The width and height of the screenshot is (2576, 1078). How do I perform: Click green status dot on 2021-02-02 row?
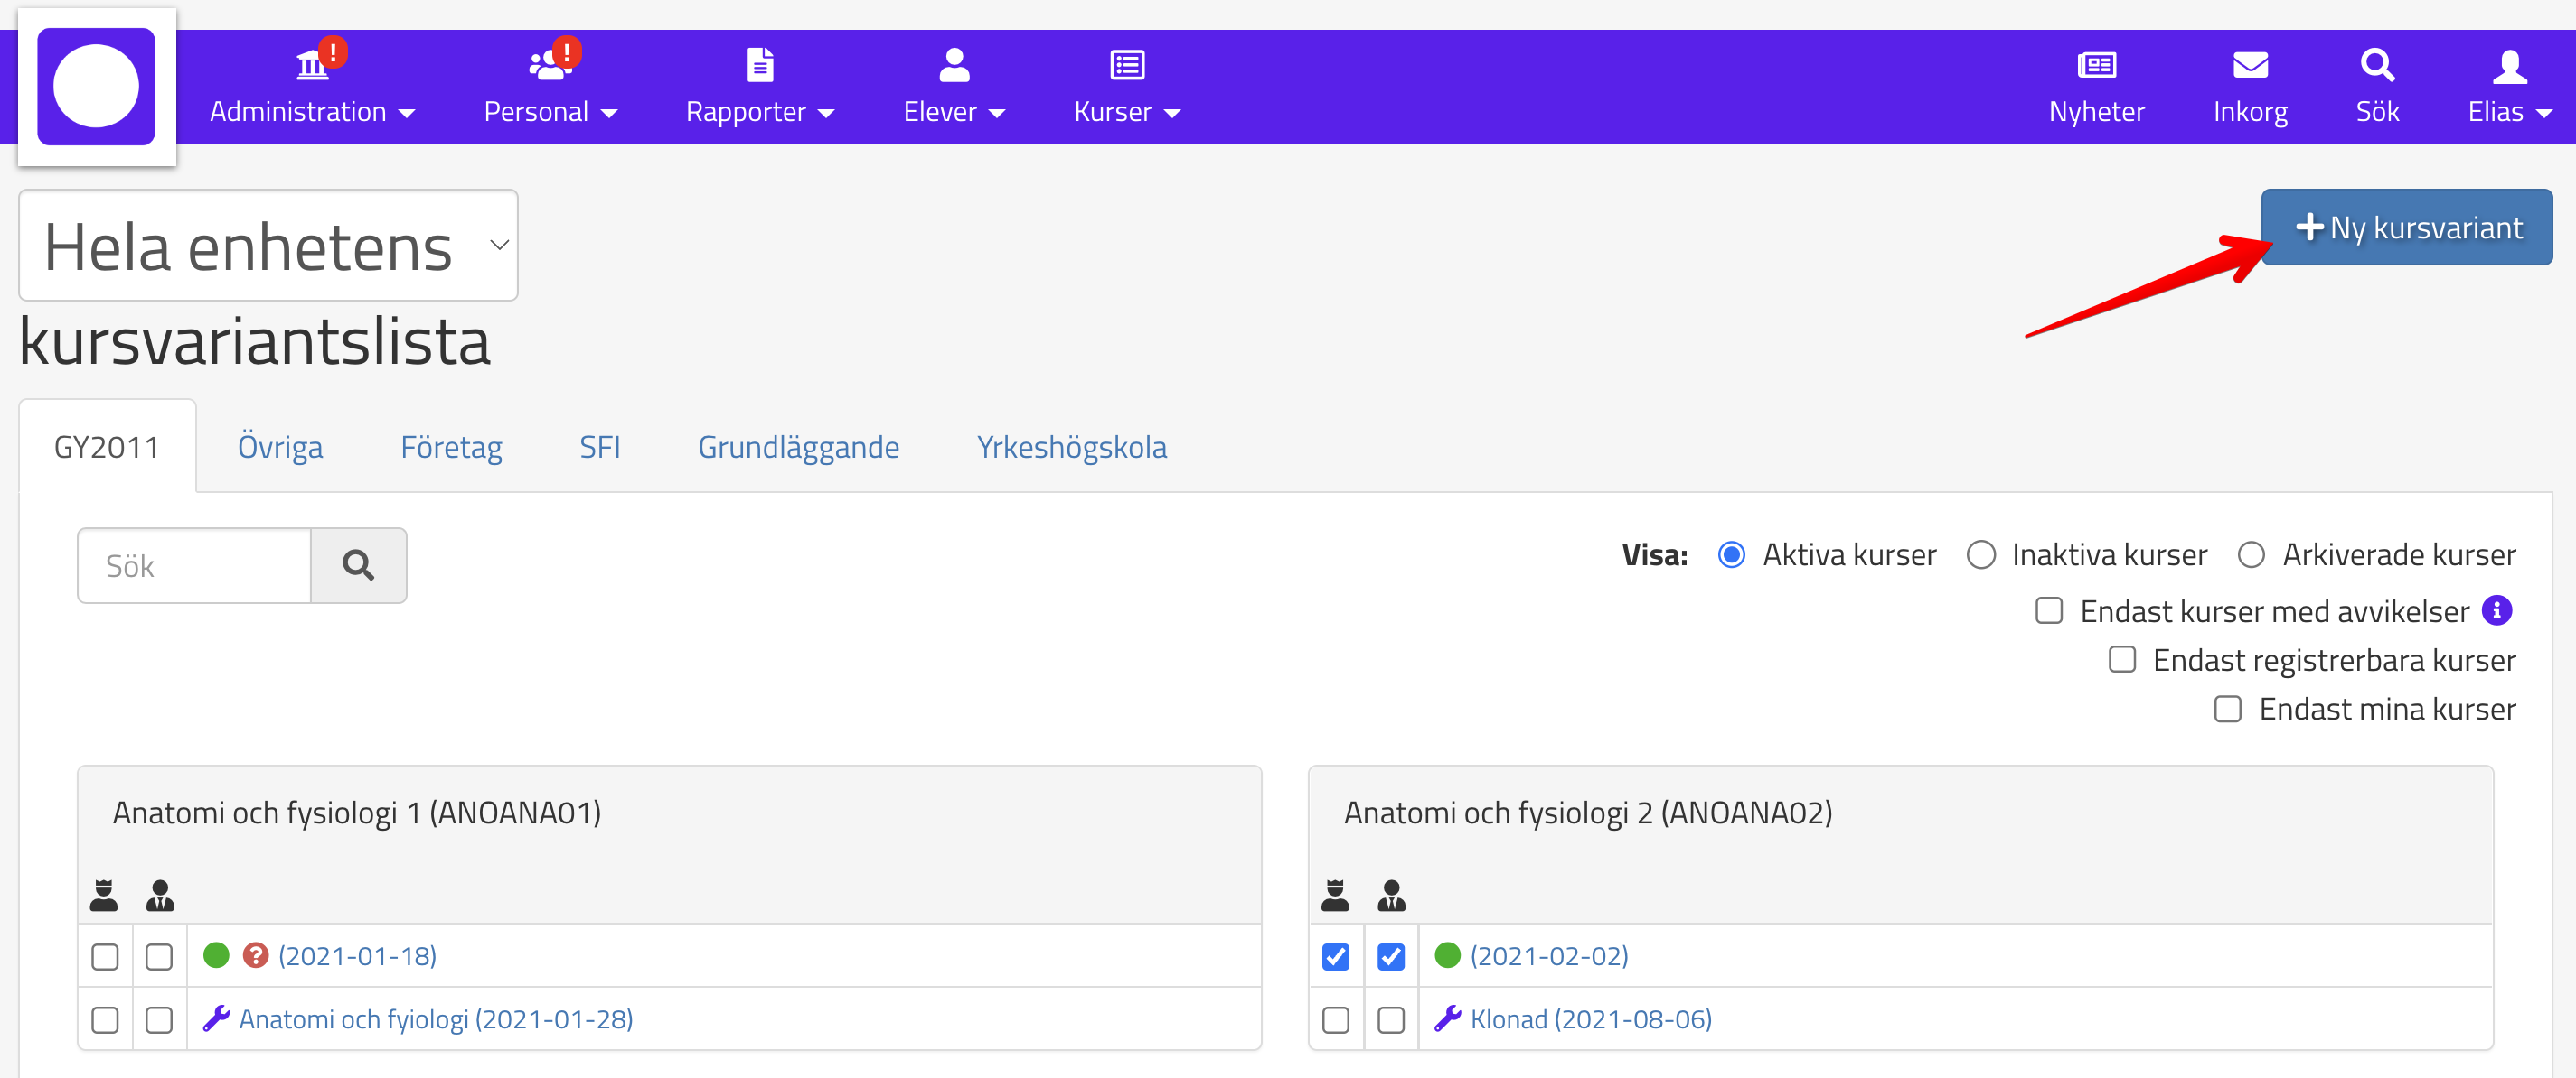[x=1446, y=956]
